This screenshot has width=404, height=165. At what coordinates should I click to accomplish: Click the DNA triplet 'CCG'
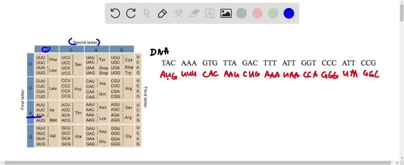tap(368, 63)
